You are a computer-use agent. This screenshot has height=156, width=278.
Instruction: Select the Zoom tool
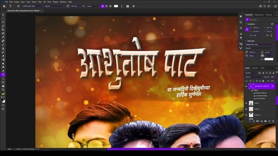3,90
